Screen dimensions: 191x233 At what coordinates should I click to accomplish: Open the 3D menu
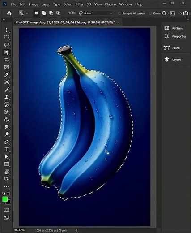coord(89,4)
